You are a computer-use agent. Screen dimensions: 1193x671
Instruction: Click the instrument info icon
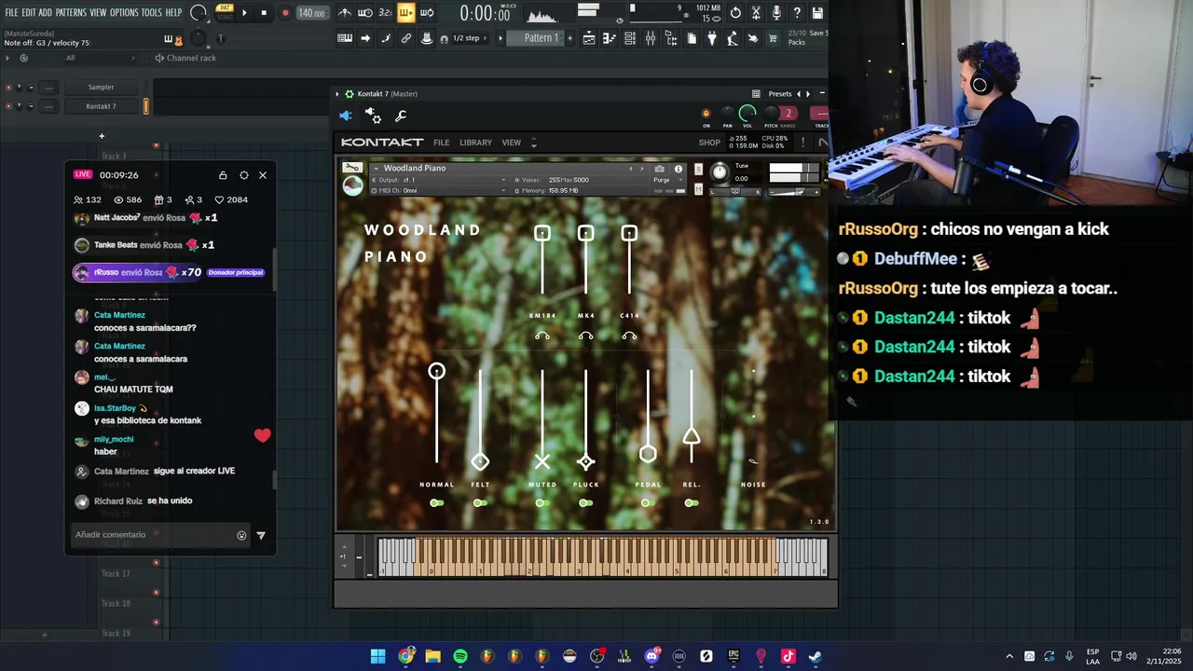click(x=679, y=169)
